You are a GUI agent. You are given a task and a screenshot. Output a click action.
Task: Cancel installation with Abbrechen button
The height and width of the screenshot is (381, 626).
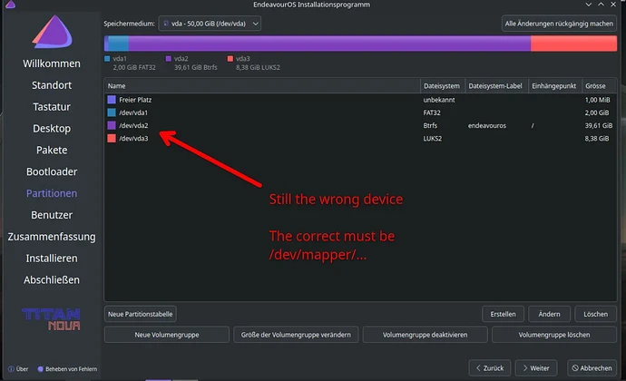tap(592, 368)
